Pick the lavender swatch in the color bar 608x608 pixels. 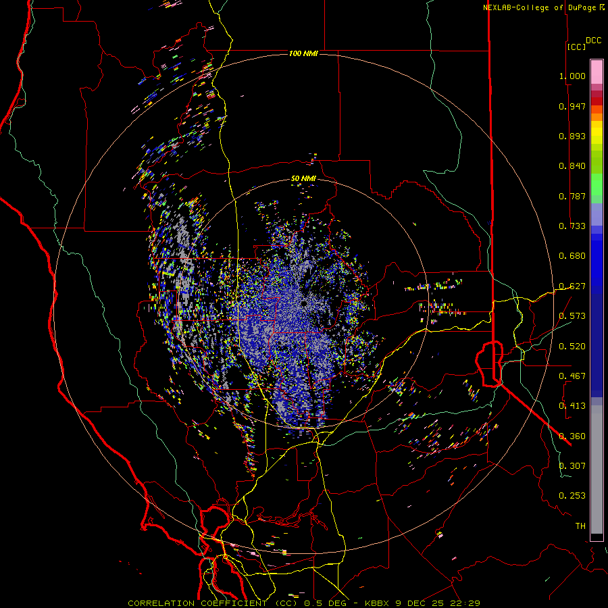597,214
